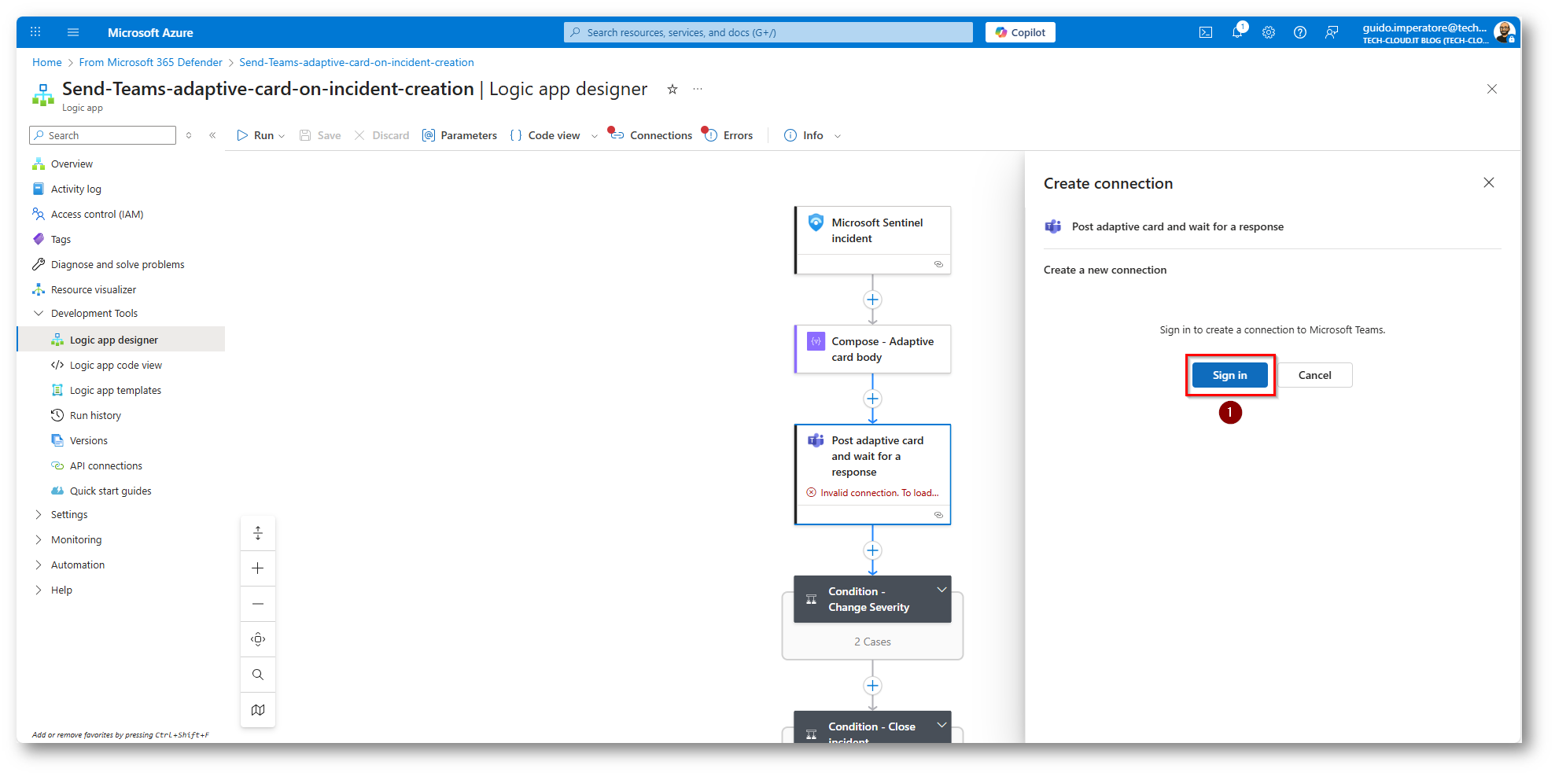Open the help question mark icon
Screen dimensions: 1555x776
[x=1300, y=32]
